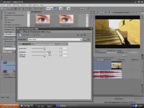This screenshot has width=144, height=108.
Task: Select Flou rapide Sony effect
Action: tap(10, 13)
